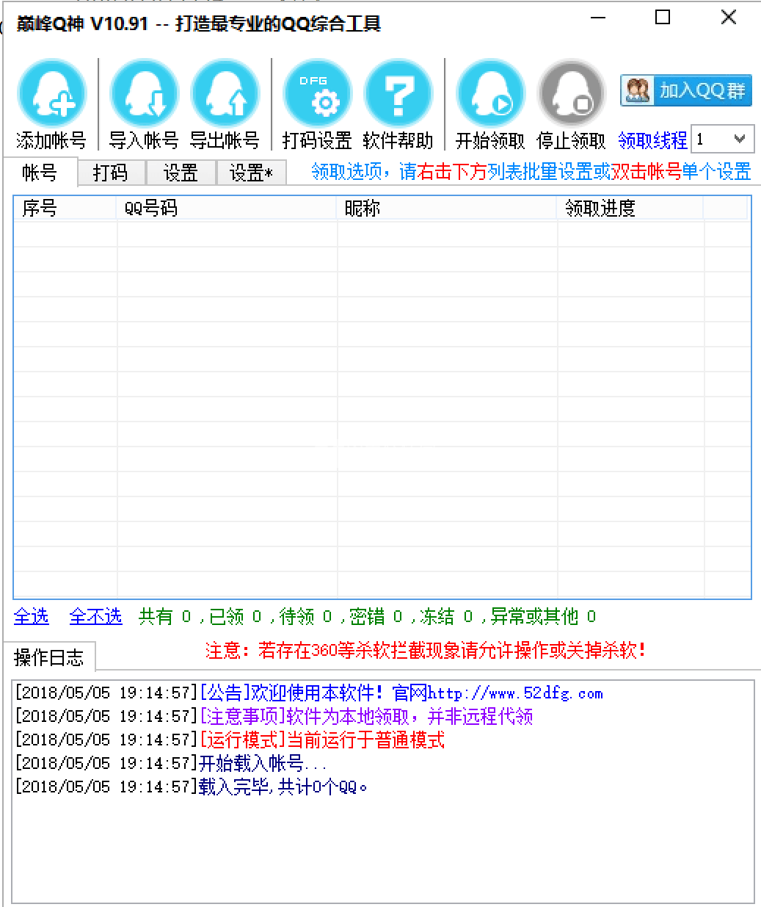Image resolution: width=761 pixels, height=907 pixels.
Task: Click the 载入完毕,共计0个QQ log line
Action: [x=192, y=787]
